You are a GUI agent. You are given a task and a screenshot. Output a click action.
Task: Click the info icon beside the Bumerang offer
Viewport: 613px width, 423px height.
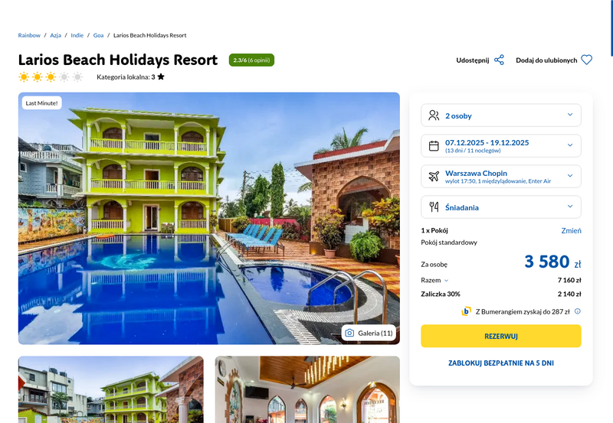pos(578,311)
